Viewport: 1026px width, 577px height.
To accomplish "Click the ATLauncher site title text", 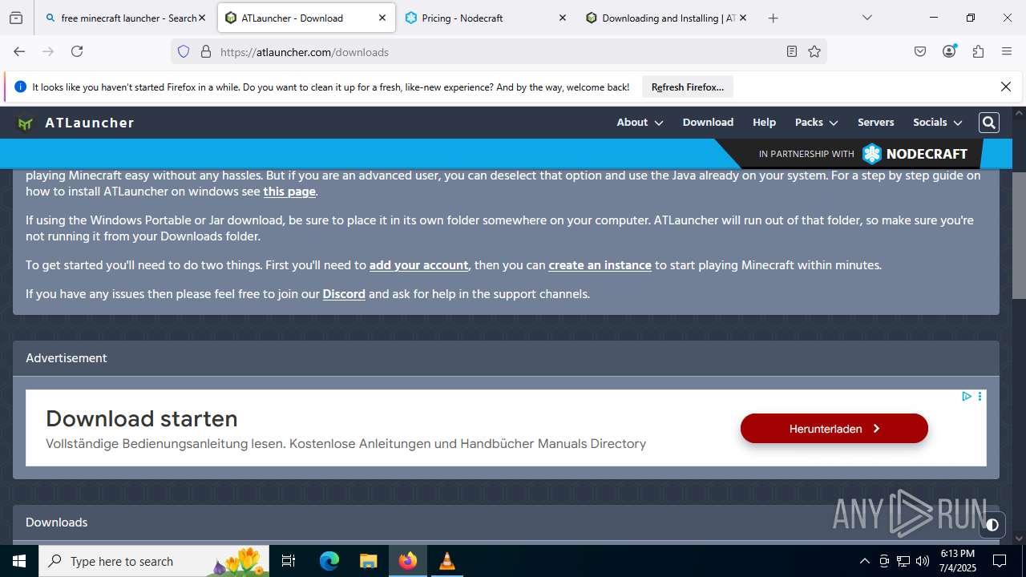I will click(x=90, y=123).
